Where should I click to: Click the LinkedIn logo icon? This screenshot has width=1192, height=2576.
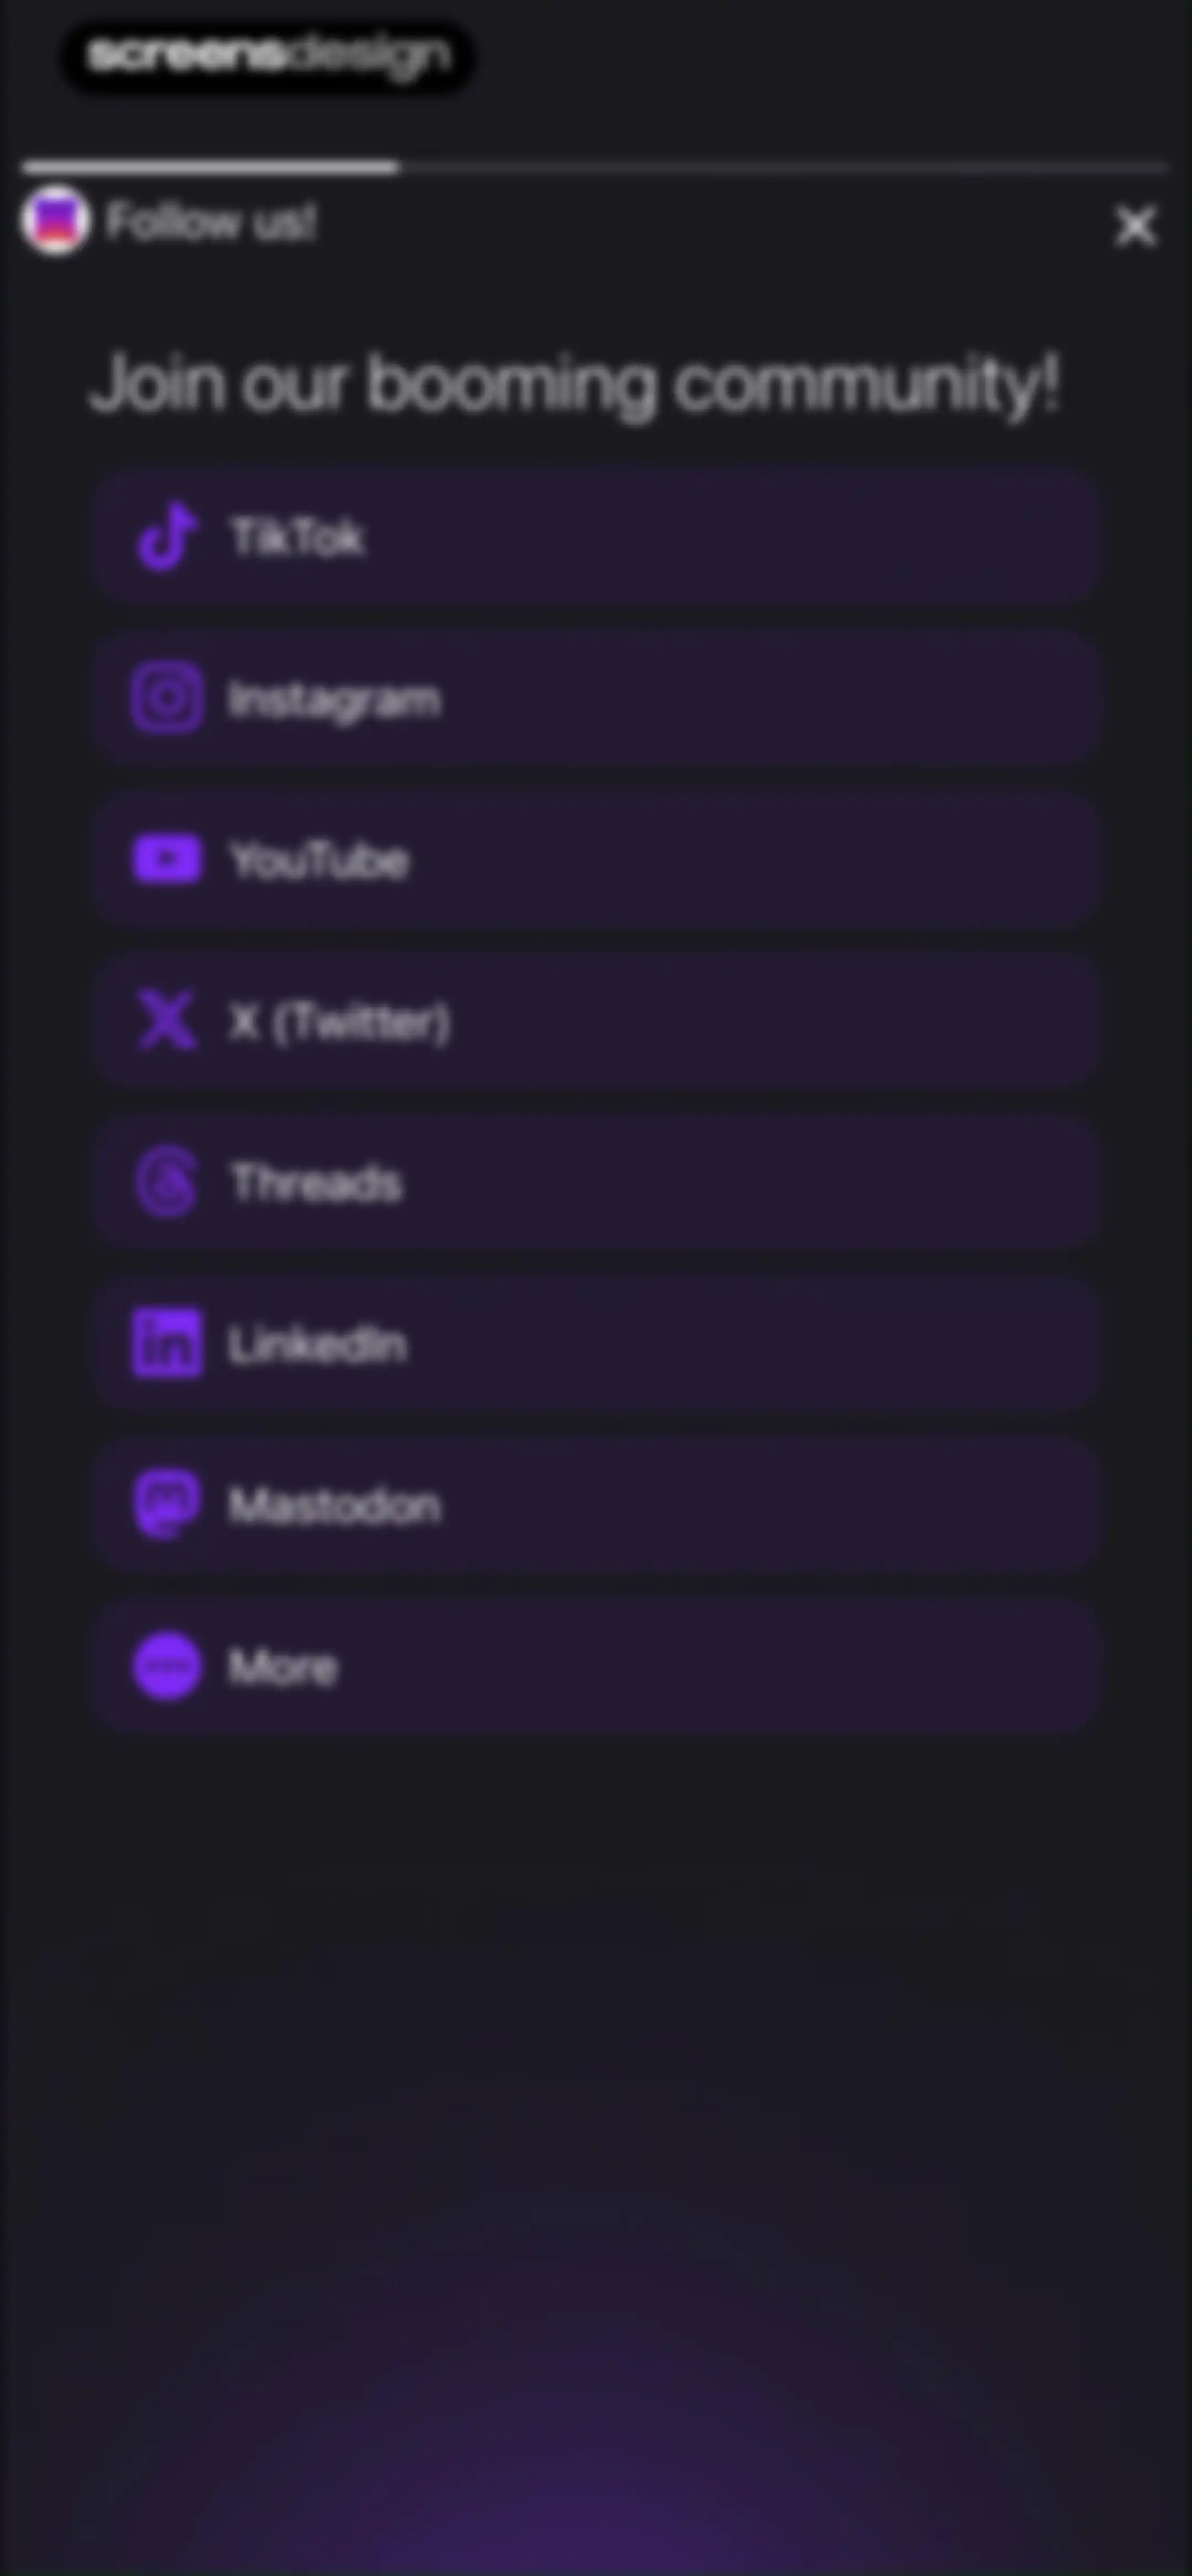167,1343
